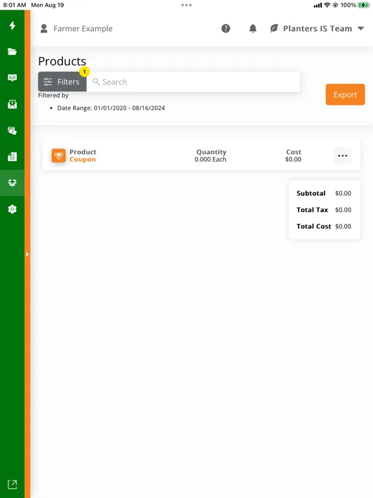Image resolution: width=373 pixels, height=498 pixels.
Task: Click the Quantity 0.000 Each value
Action: pyautogui.click(x=210, y=160)
